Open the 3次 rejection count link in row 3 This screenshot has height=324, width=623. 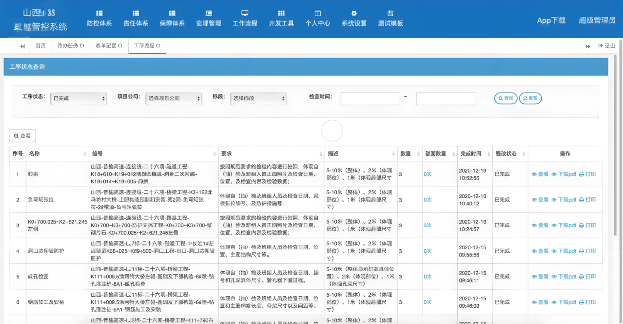428,225
